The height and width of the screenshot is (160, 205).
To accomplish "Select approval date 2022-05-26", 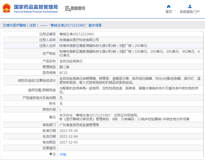I will coord(69,131).
